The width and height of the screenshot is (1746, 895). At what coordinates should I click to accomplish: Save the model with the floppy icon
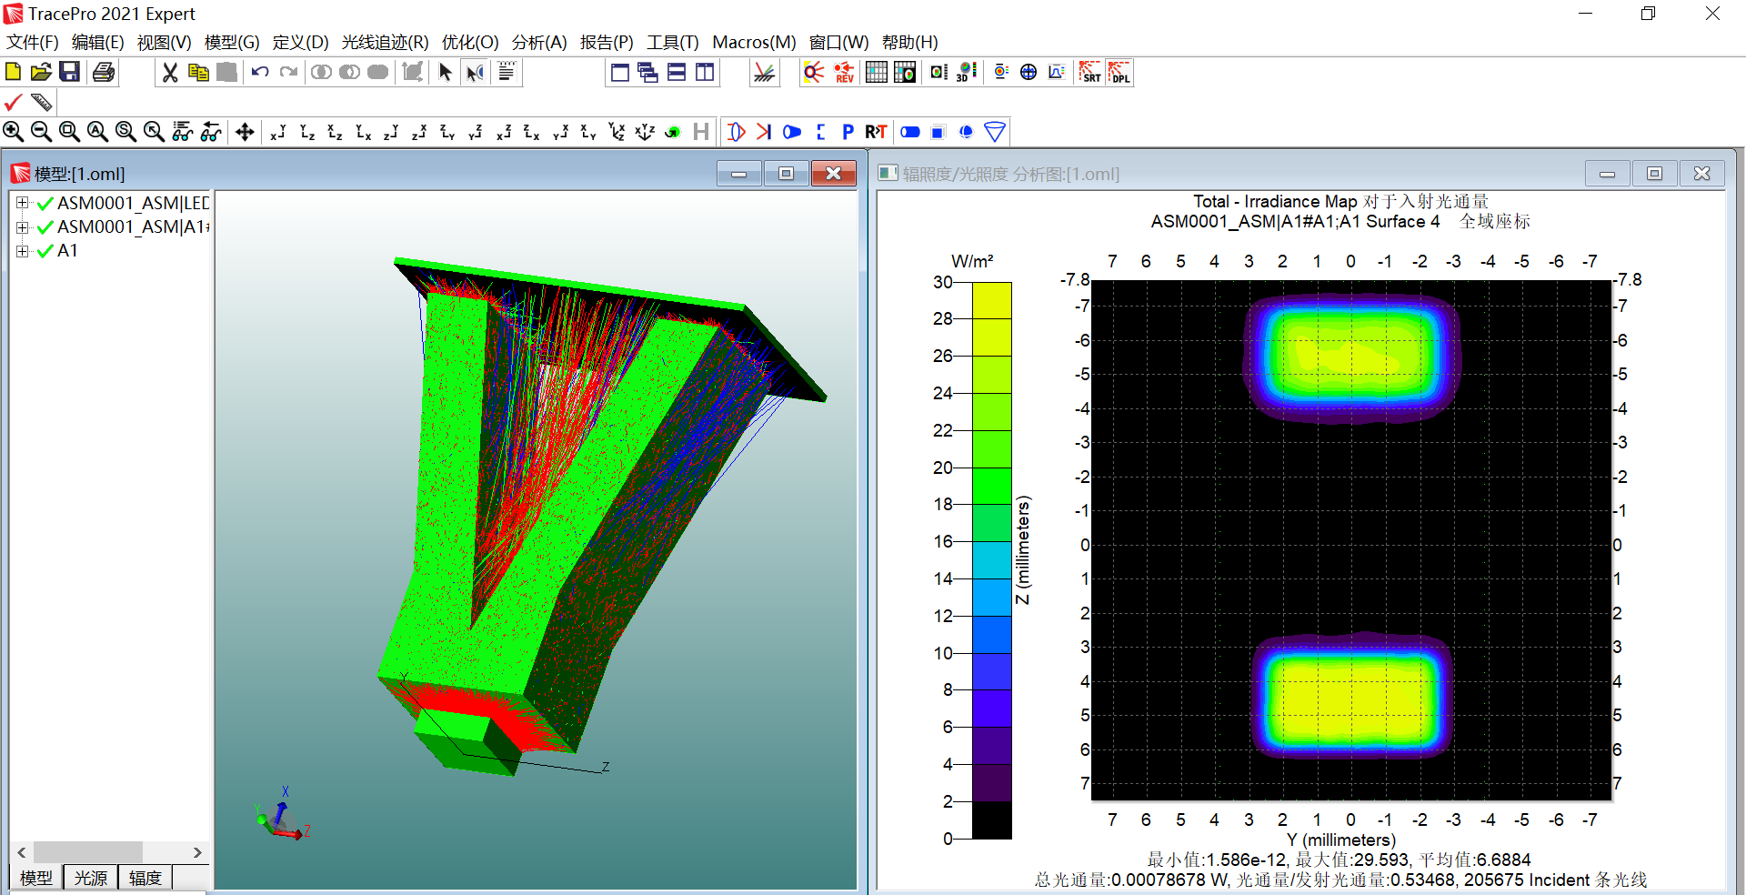point(70,72)
